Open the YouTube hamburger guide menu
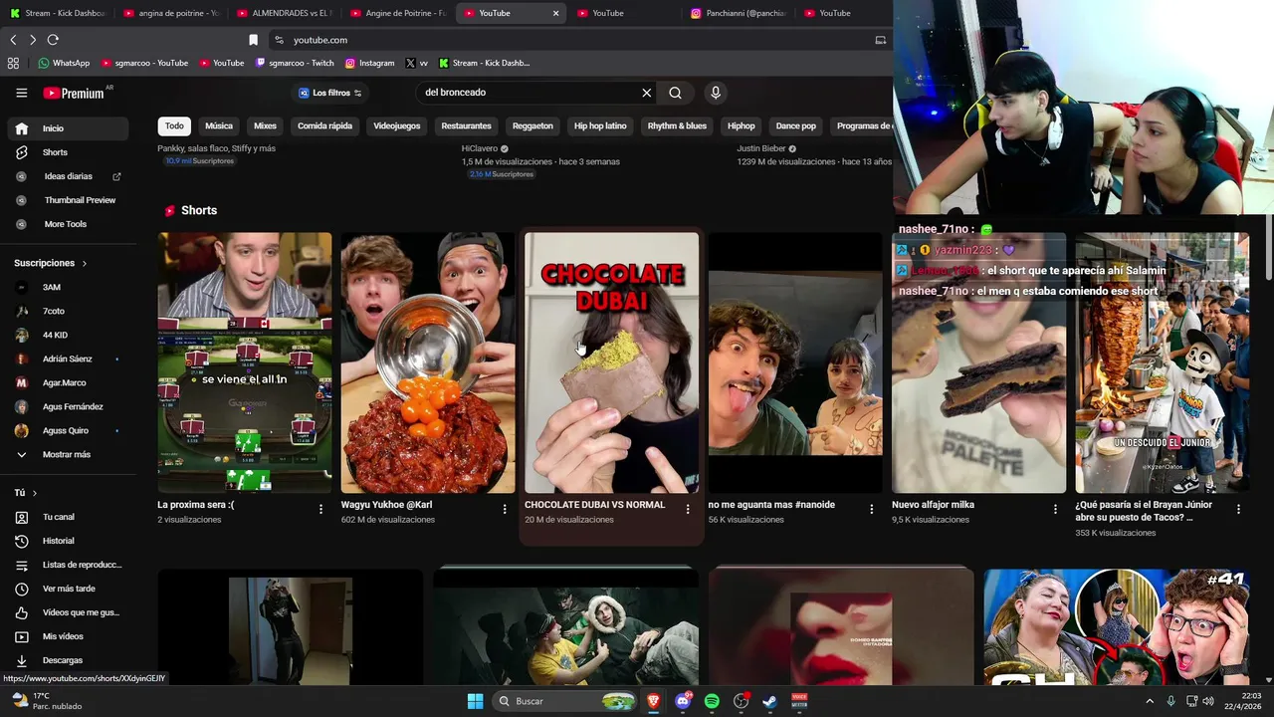 tap(21, 93)
